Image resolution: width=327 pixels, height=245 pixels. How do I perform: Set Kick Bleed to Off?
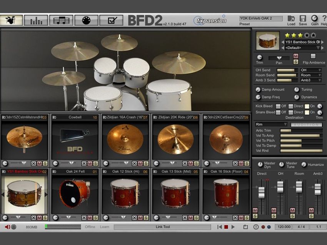click(x=278, y=106)
